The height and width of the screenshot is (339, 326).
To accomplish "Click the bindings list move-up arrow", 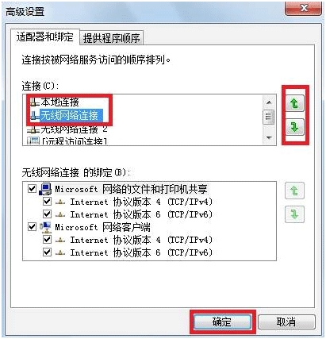I will pos(294,191).
